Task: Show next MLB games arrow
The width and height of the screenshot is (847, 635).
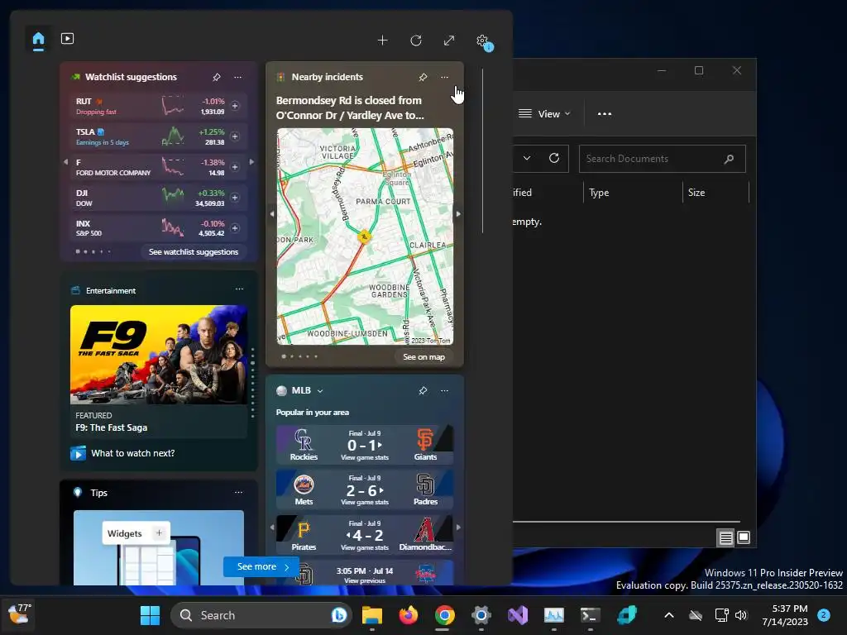Action: 458,527
